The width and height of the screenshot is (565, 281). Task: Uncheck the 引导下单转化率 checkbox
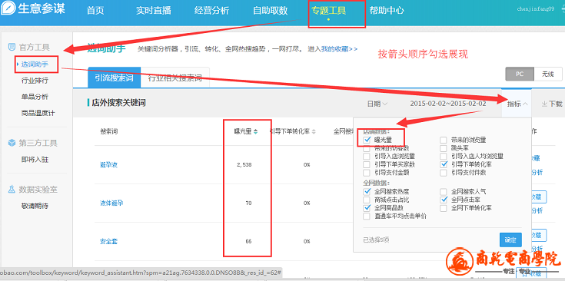444,164
